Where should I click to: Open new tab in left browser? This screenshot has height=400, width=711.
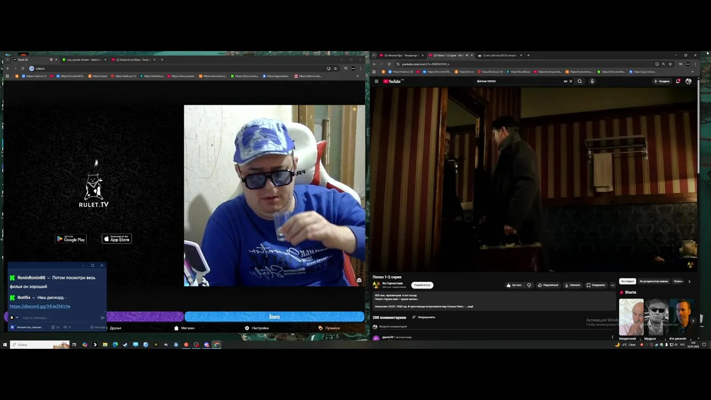(x=162, y=59)
